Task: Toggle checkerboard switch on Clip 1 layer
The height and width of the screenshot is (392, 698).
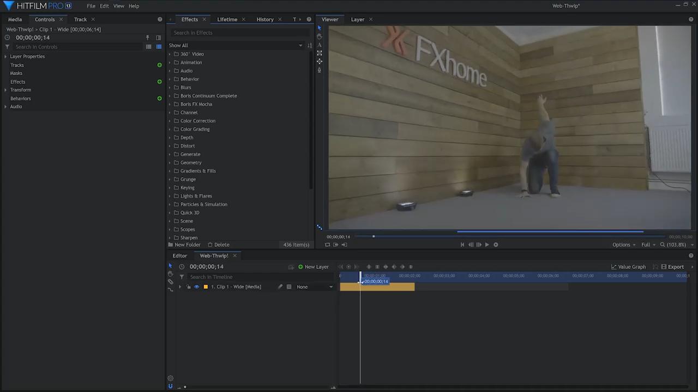Action: (x=289, y=287)
